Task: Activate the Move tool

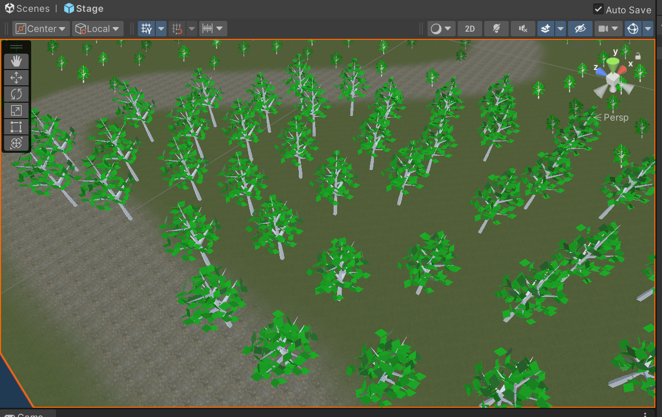Action: click(x=16, y=78)
